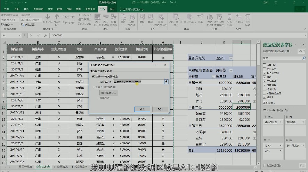Click the table/range input field in dialog
Image resolution: width=308 pixels, height=172 pixels.
point(138,82)
